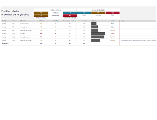157x120 pixels.
Task: Click the brown glucose Normal 100 box
Action: (98, 13)
